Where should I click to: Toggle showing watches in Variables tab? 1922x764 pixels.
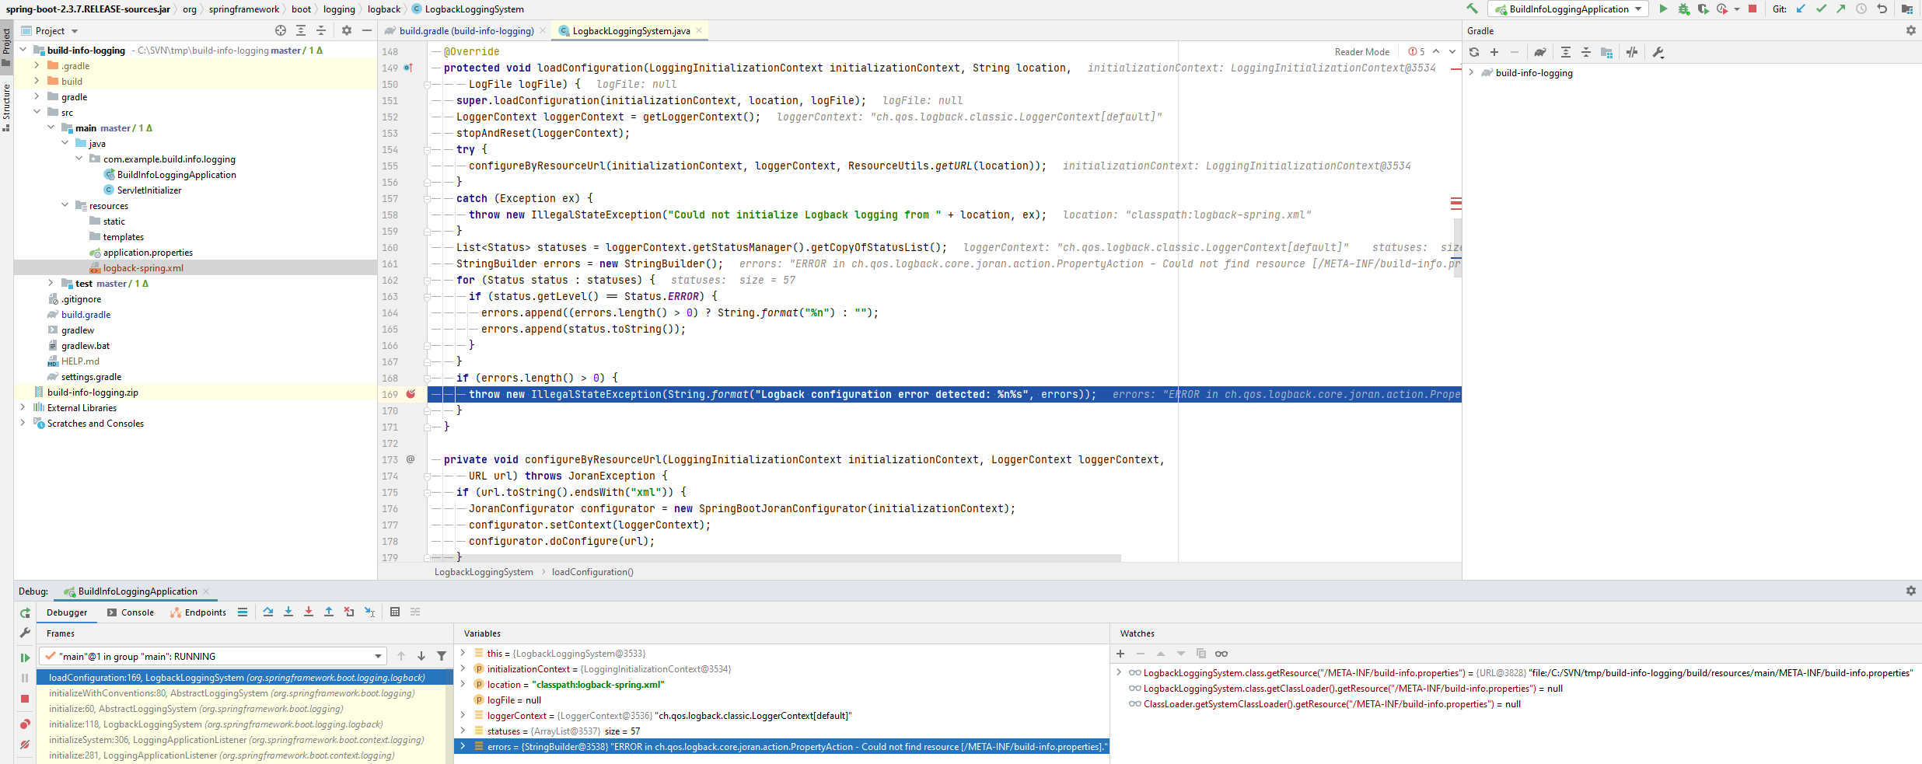point(1221,654)
